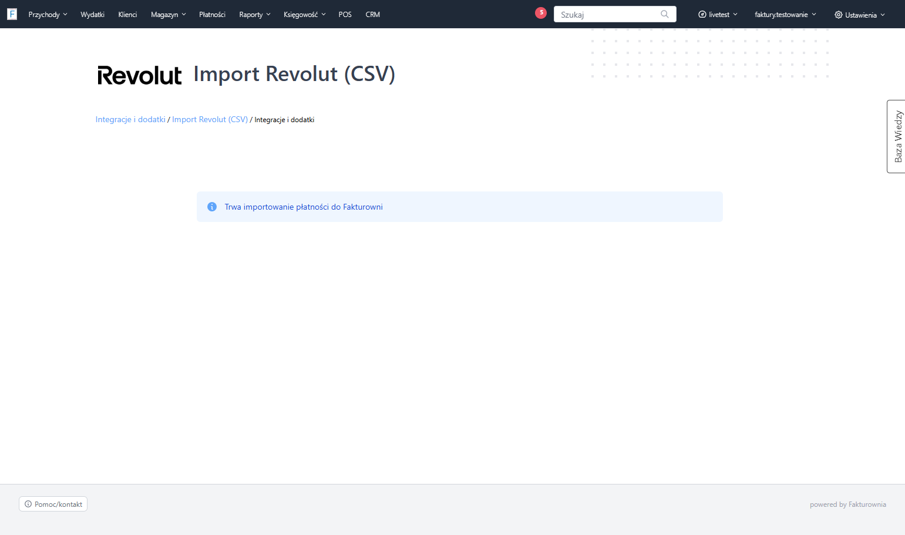The height and width of the screenshot is (535, 905).
Task: Open the livetest account dropdown
Action: (718, 15)
